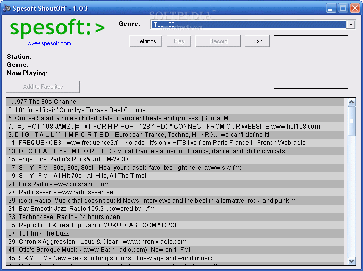Image resolution: width=363 pixels, height=271 pixels.
Task: Click the Spesoft ShoutOff title bar app icon
Action: tap(7, 8)
